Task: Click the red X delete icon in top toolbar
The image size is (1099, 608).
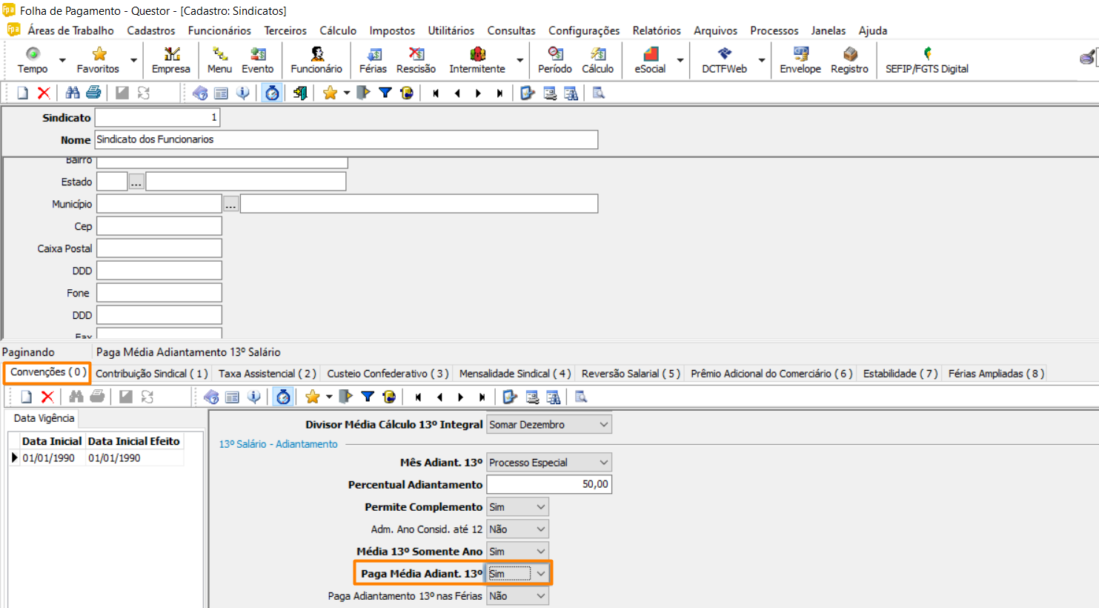Action: click(44, 93)
